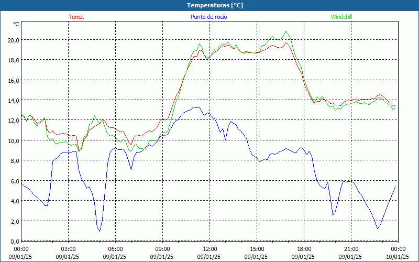Click the '18,0' y-axis value
The width and height of the screenshot is (419, 262).
pyautogui.click(x=14, y=60)
